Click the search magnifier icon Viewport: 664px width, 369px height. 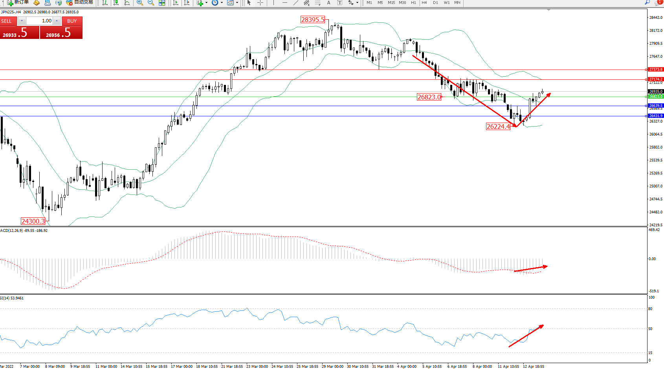click(647, 2)
